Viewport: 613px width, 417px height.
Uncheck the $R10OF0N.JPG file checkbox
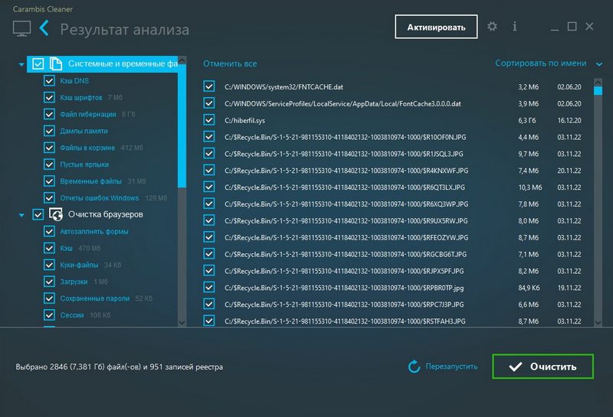coord(209,137)
